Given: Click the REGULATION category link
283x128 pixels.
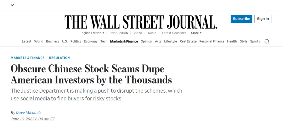Looking at the screenshot, I should 59,58.
